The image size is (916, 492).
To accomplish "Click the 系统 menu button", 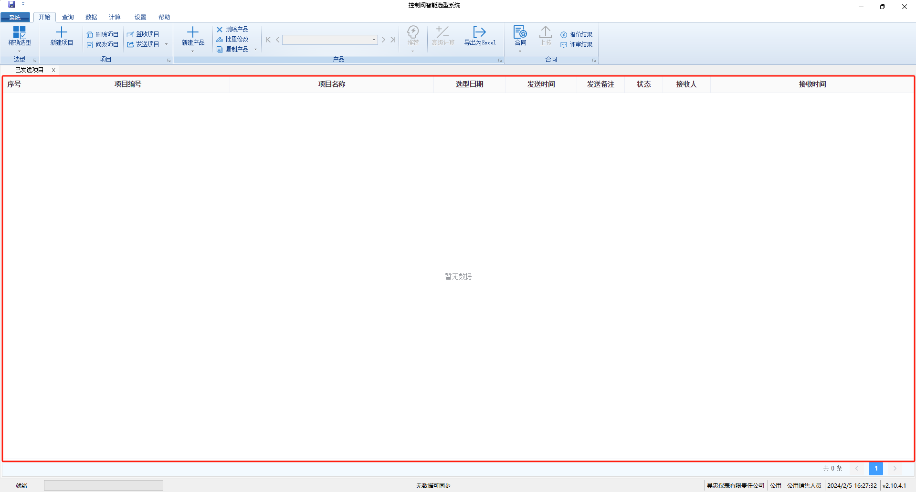I will click(15, 17).
